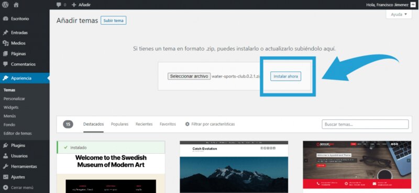Open Hola, Francisco Jimenez account menu
The image size is (419, 193).
[388, 5]
